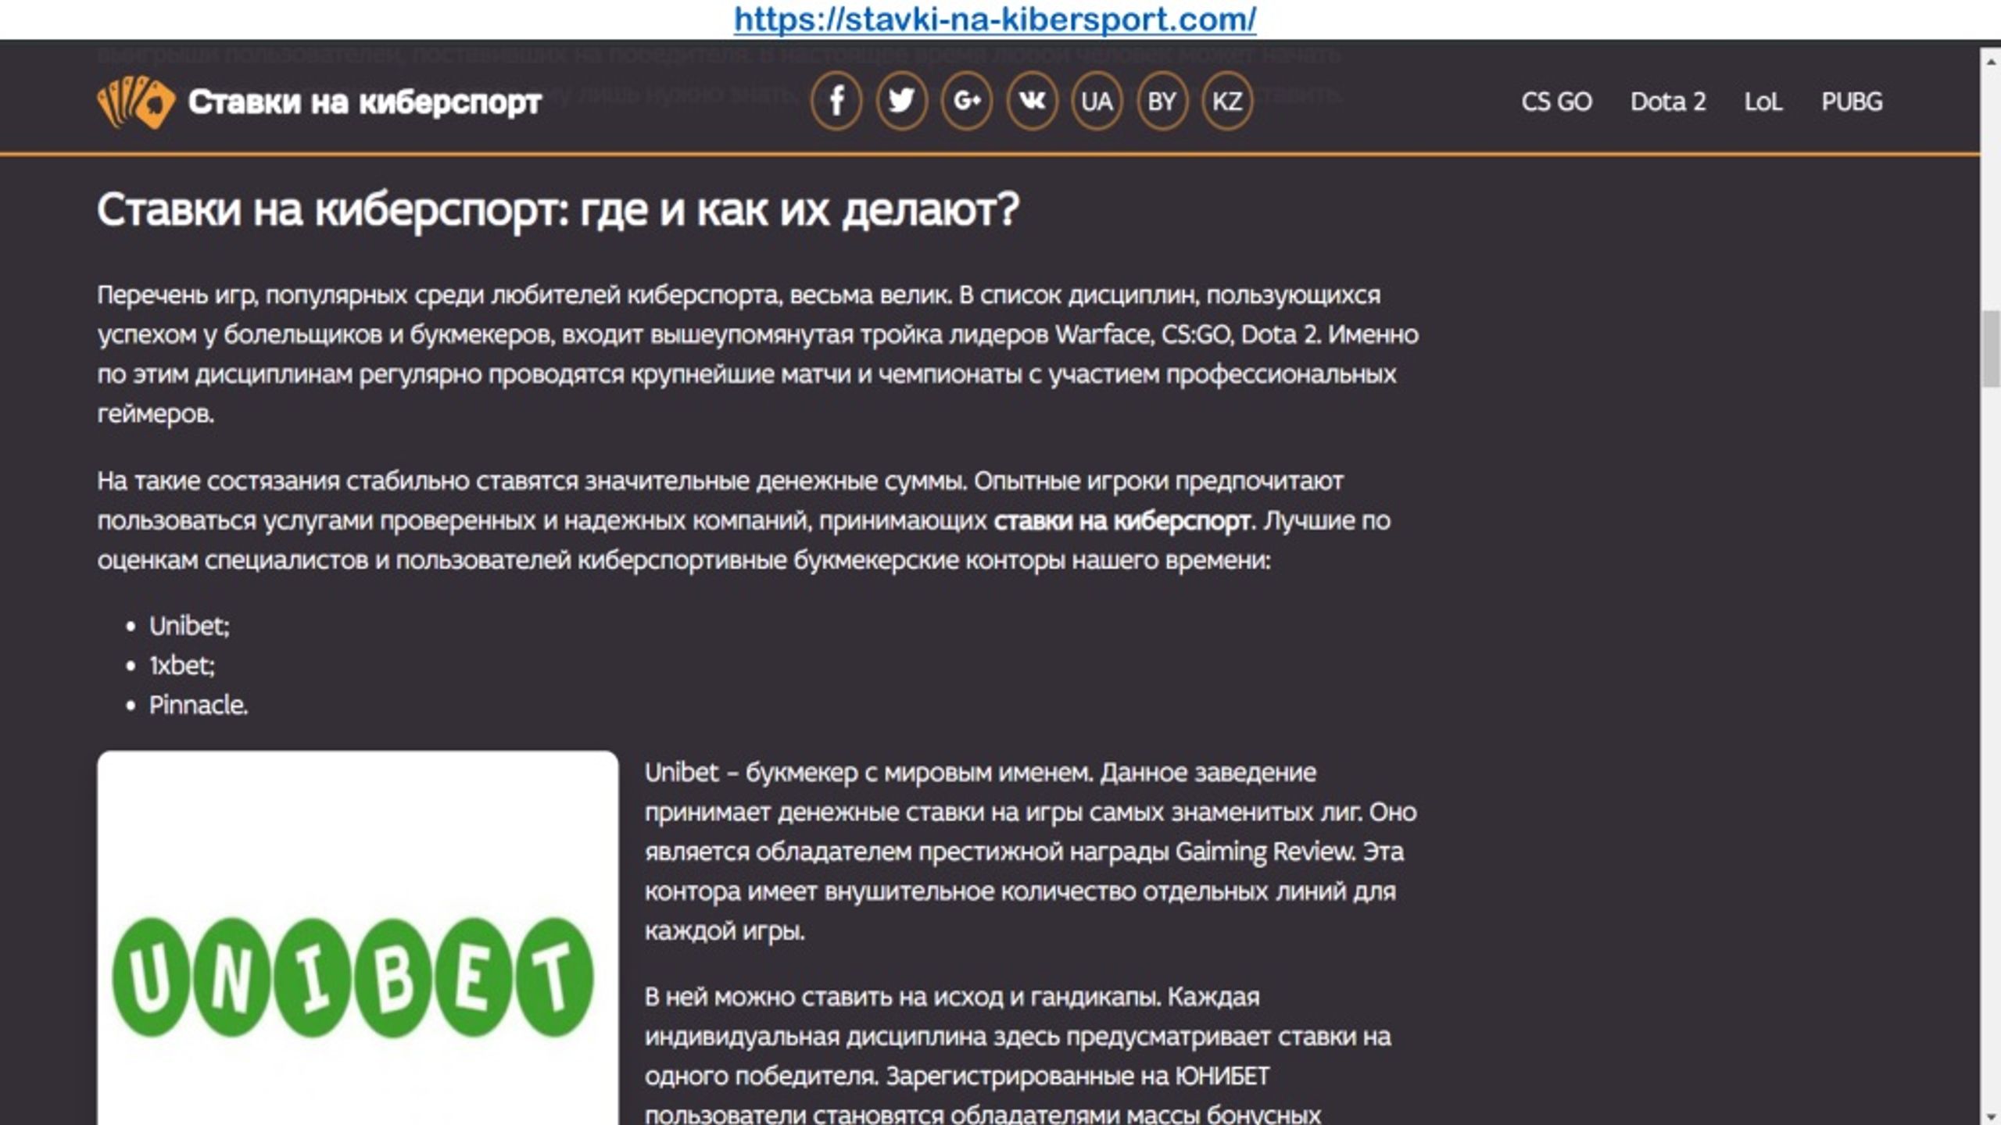
Task: Click the page scrollbar thumb
Action: pyautogui.click(x=1992, y=348)
